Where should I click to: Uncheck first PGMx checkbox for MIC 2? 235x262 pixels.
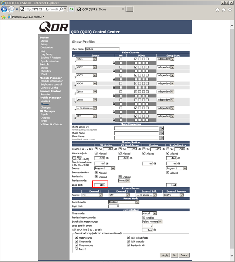click(x=136, y=67)
